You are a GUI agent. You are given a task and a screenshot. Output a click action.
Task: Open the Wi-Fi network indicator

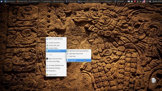(x=140, y=2)
